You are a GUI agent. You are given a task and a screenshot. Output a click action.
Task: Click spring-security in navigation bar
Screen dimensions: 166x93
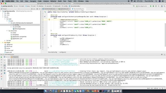8,6
